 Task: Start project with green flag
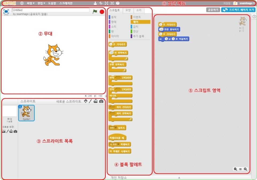pos(95,11)
